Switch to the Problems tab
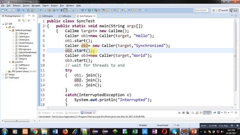 tap(45, 113)
